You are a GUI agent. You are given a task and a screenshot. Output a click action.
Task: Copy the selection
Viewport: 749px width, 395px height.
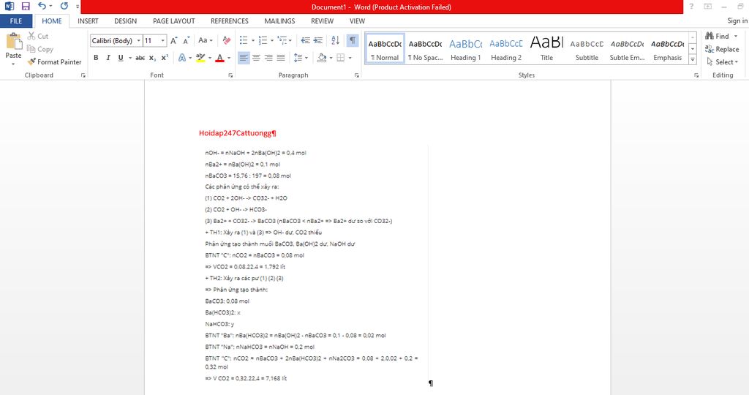click(40, 49)
